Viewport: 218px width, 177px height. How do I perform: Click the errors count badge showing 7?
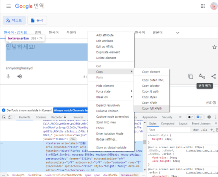pos(190,117)
